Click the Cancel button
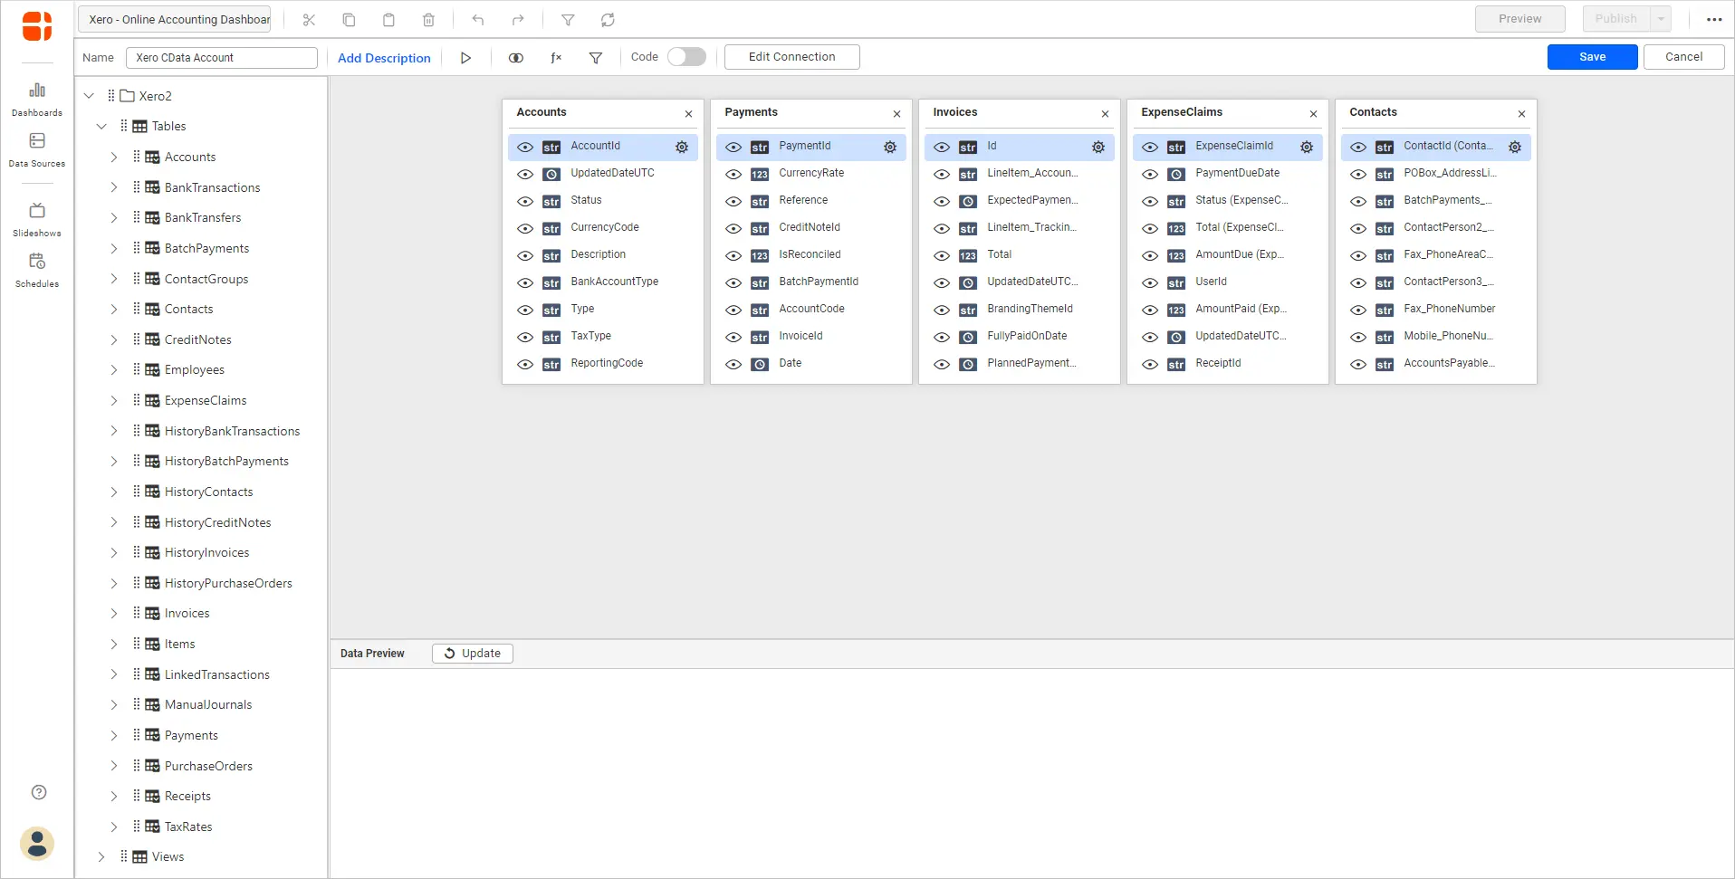Screen dimensions: 1735x879 (x=1683, y=57)
